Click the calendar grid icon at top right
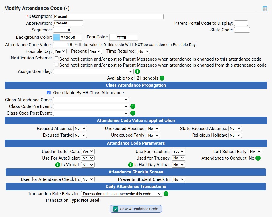Viewport: 272px width, 217px height. click(265, 9)
